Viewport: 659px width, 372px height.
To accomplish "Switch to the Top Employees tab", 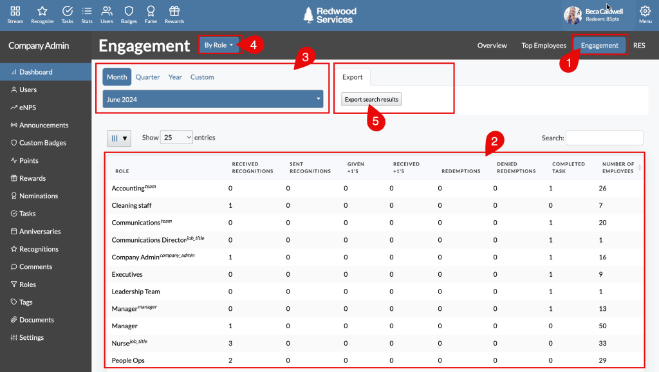I will coord(544,46).
